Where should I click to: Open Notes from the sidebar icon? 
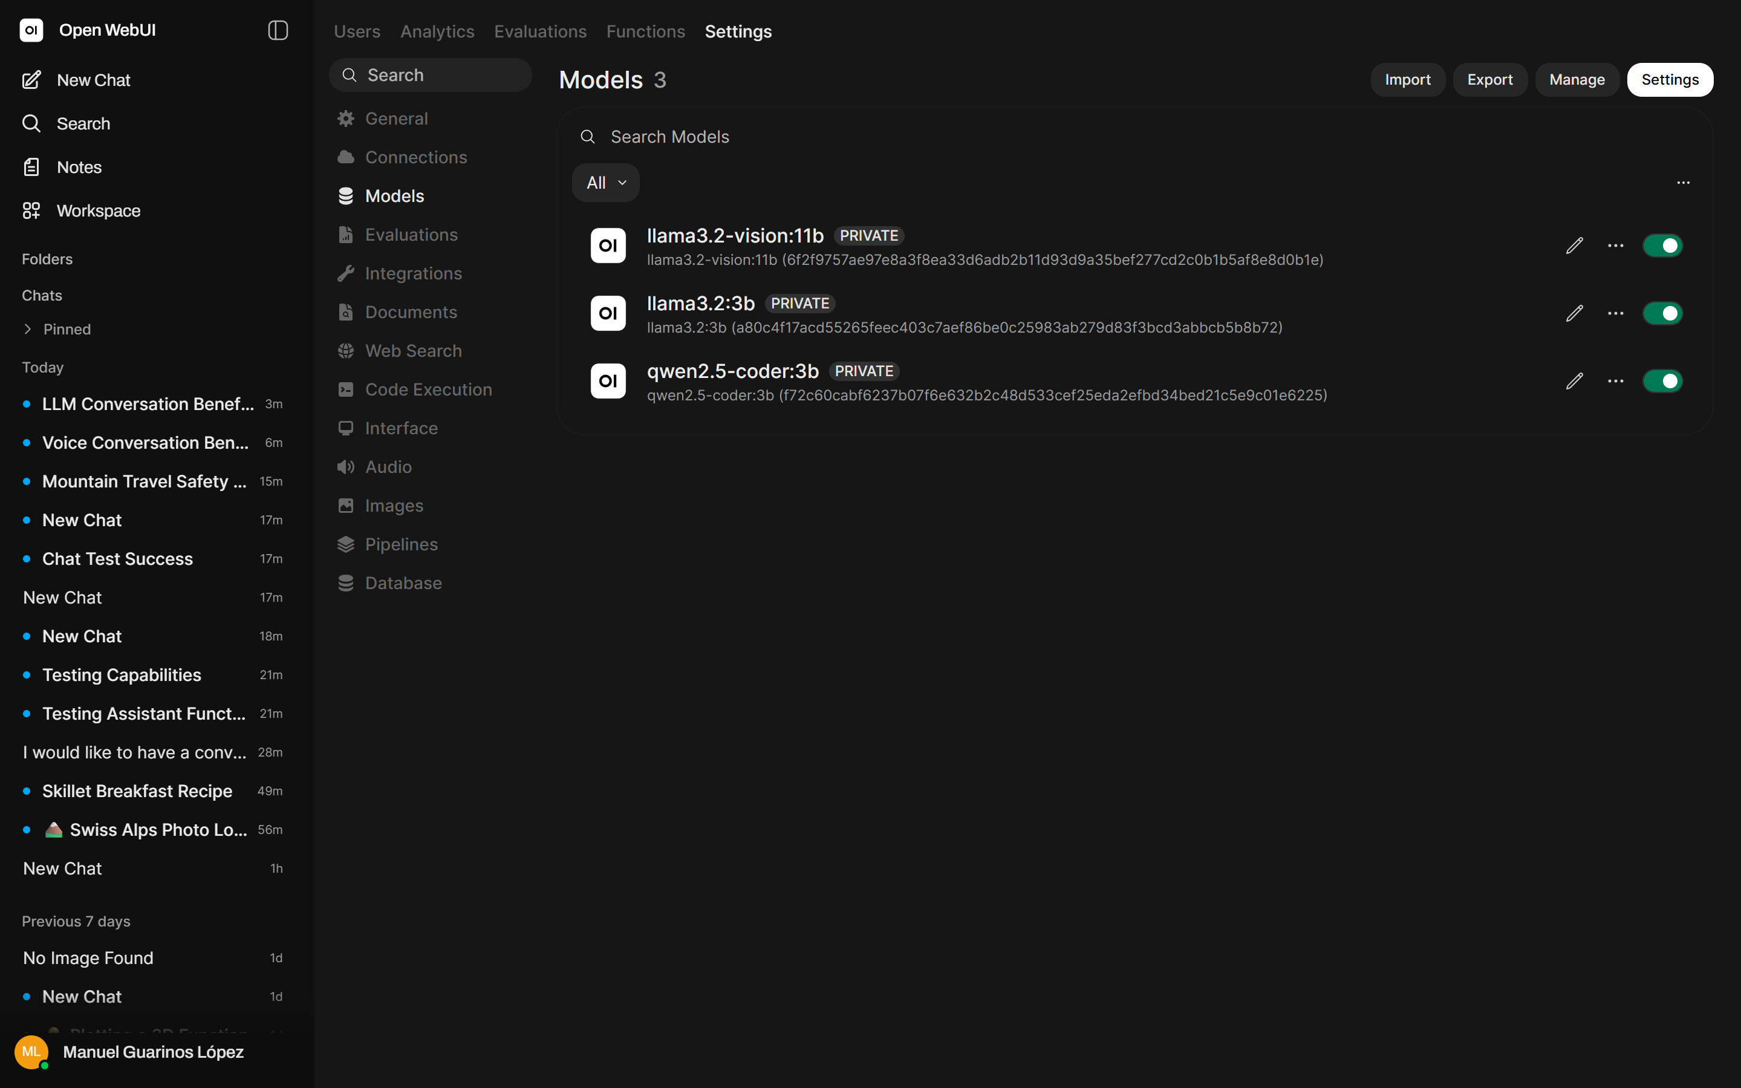tap(31, 167)
